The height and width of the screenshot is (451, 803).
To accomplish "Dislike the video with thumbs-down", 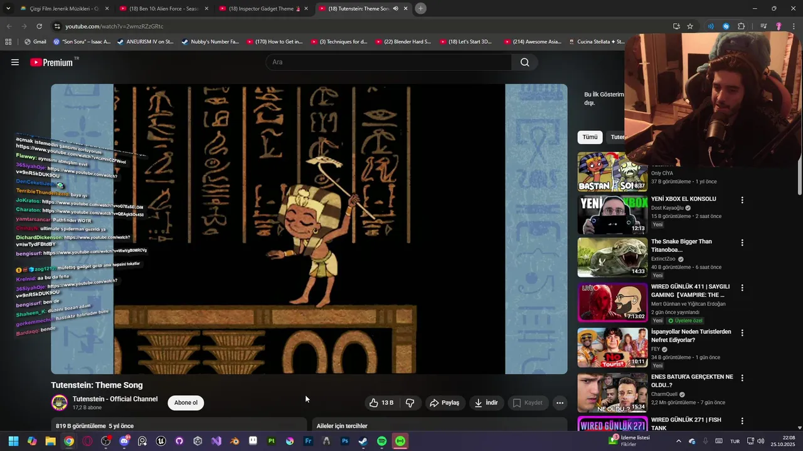I will (x=410, y=403).
